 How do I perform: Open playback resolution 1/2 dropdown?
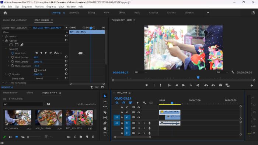coord(222,72)
